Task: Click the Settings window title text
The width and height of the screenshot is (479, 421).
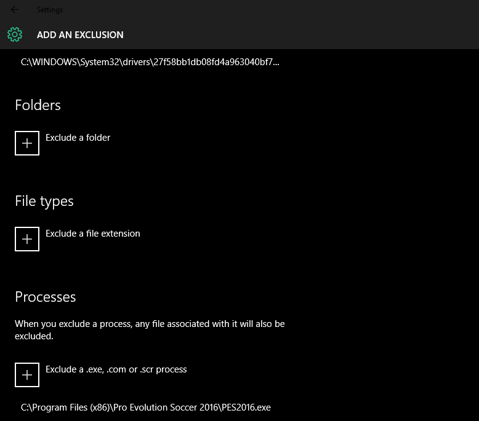Action: (50, 10)
